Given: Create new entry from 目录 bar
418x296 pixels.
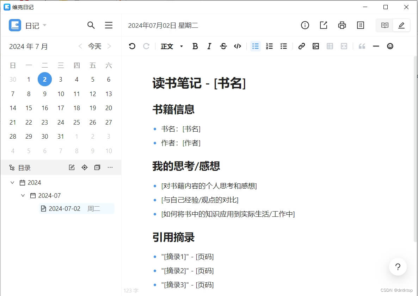Looking at the screenshot, I should [x=72, y=168].
